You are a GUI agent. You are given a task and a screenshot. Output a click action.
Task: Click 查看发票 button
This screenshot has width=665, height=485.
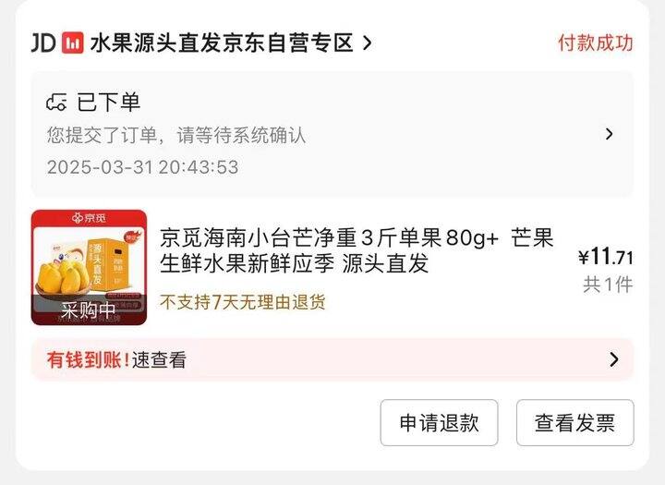pos(575,422)
